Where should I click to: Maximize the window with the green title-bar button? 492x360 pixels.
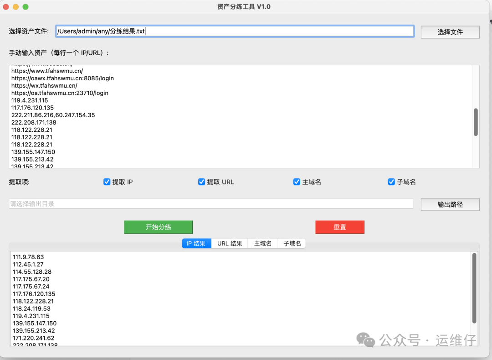26,7
